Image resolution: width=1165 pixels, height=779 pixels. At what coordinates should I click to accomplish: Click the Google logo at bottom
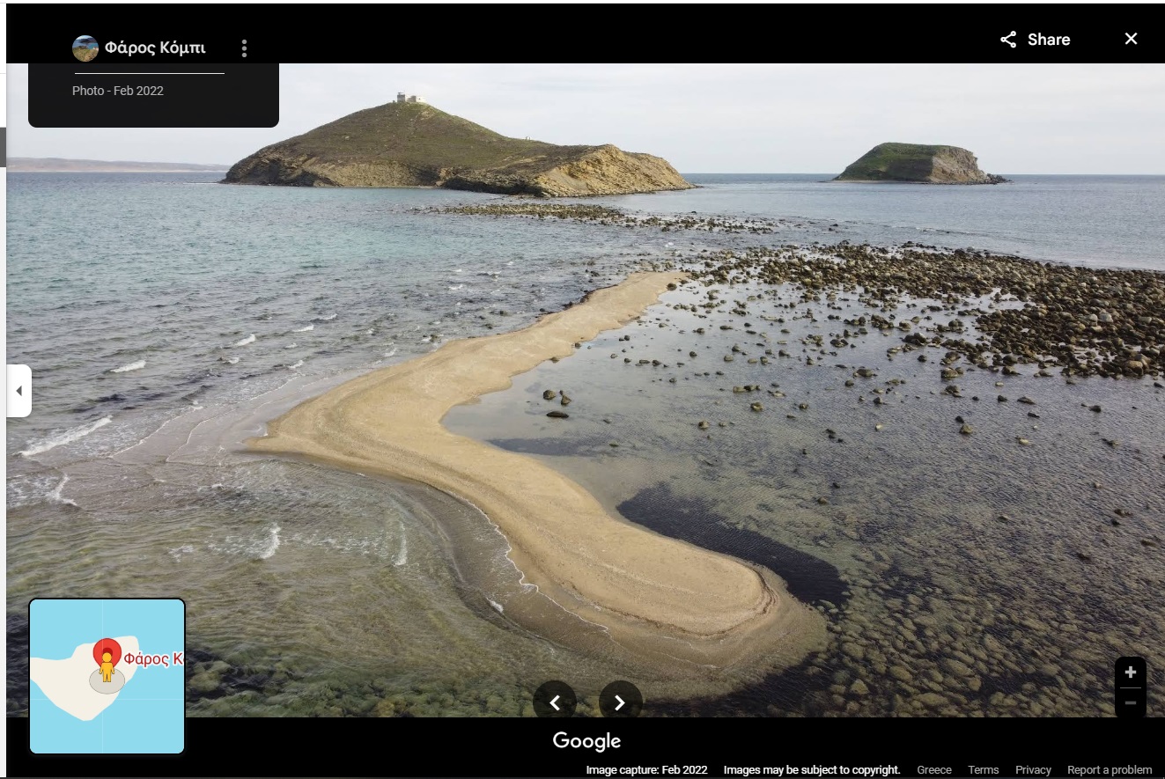coord(586,741)
